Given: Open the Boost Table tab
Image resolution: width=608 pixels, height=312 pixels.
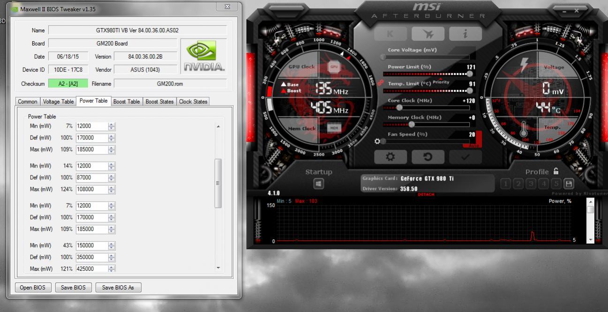Looking at the screenshot, I should 127,101.
